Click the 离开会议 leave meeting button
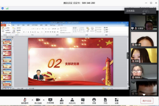 tap(147, 101)
